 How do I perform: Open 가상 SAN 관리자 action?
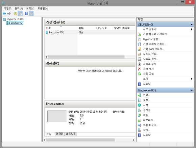pos(153,49)
